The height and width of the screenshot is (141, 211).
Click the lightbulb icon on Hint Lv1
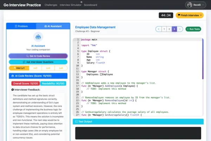14,68
